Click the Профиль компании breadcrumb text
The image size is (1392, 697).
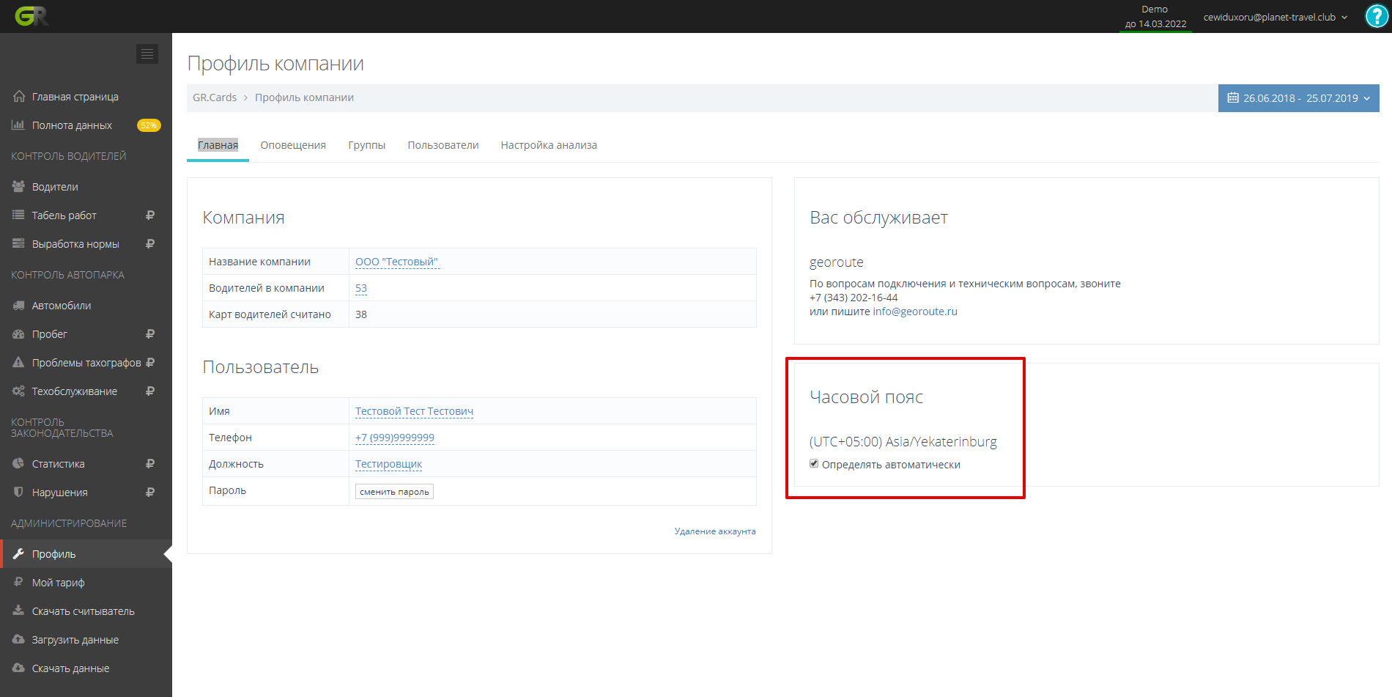(304, 97)
